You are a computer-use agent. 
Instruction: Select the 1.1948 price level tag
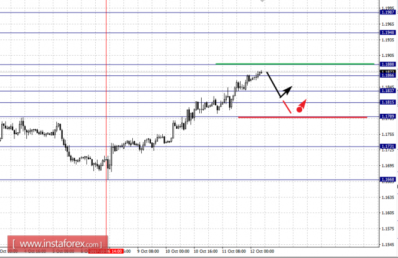pyautogui.click(x=387, y=33)
